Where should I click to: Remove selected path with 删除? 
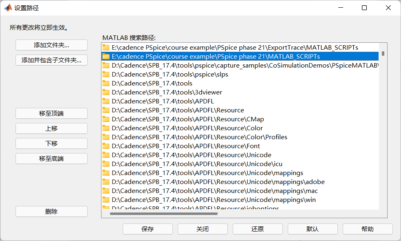coord(51,211)
